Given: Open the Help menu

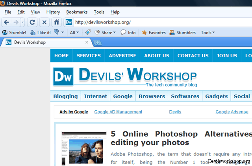Looking at the screenshot, I should 115,12.
